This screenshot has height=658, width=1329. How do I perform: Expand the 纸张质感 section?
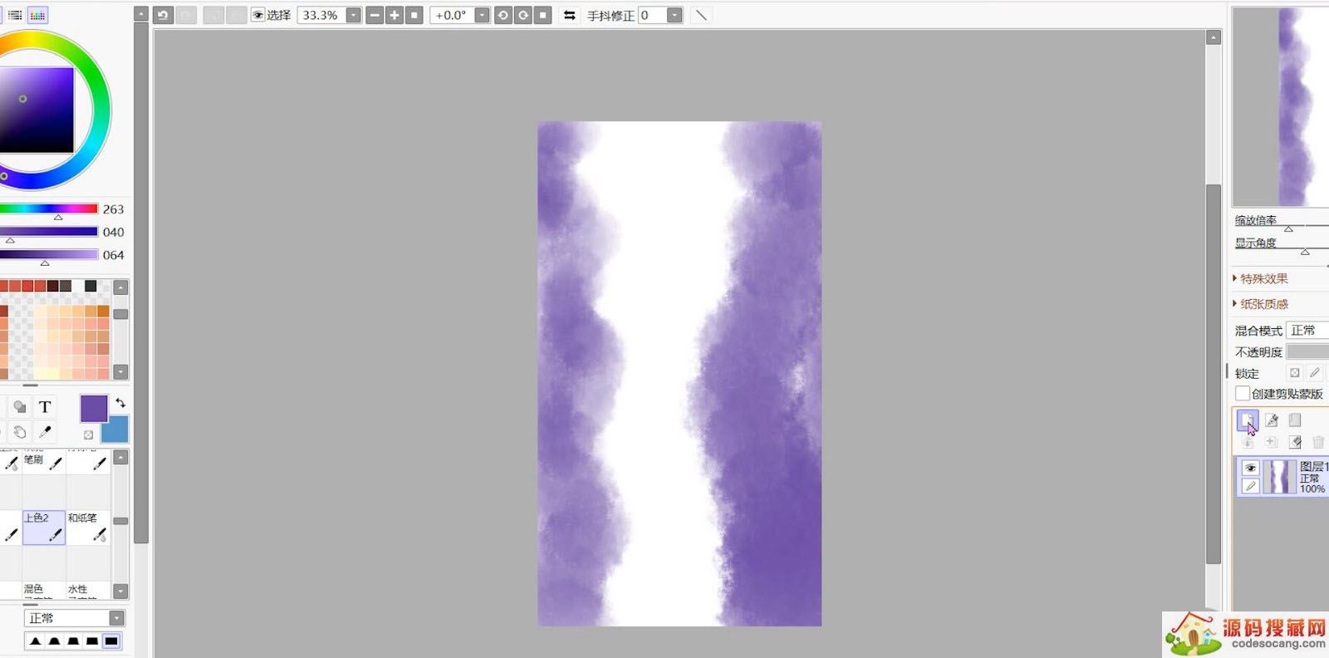click(x=1263, y=304)
